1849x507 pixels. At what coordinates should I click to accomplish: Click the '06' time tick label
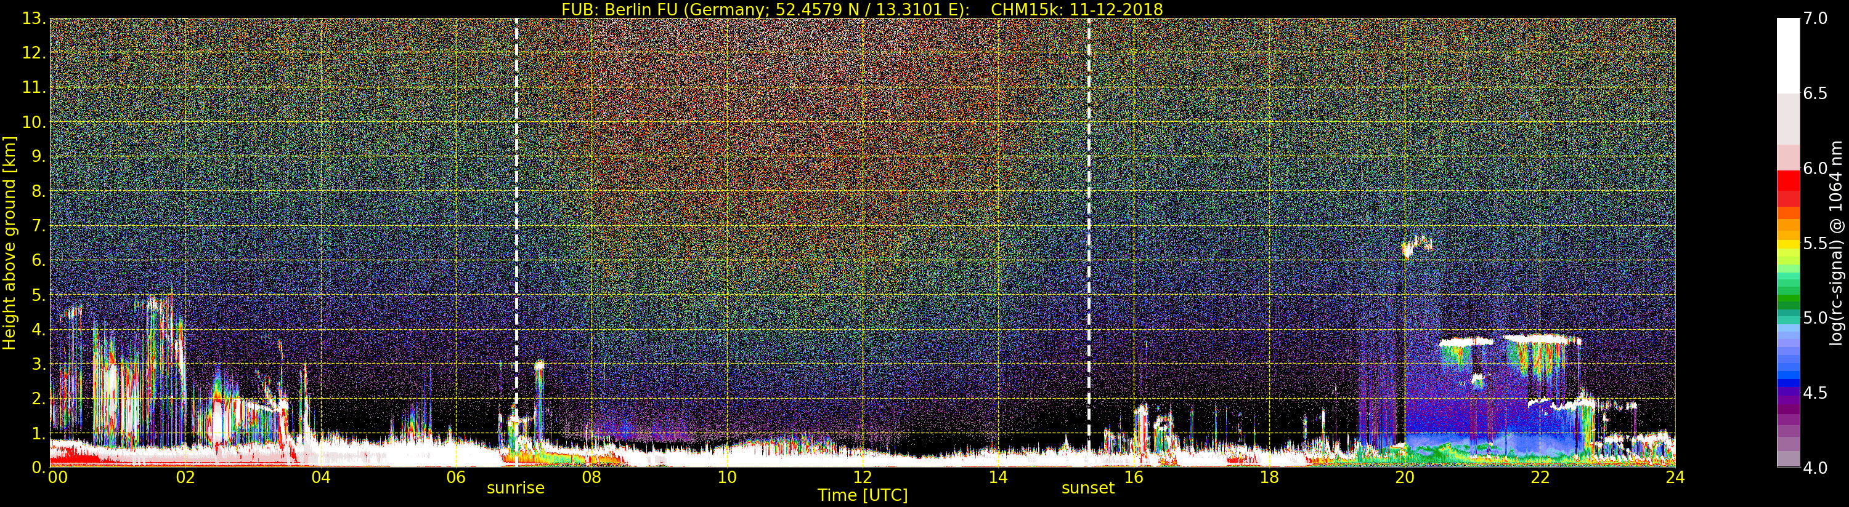[x=456, y=477]
